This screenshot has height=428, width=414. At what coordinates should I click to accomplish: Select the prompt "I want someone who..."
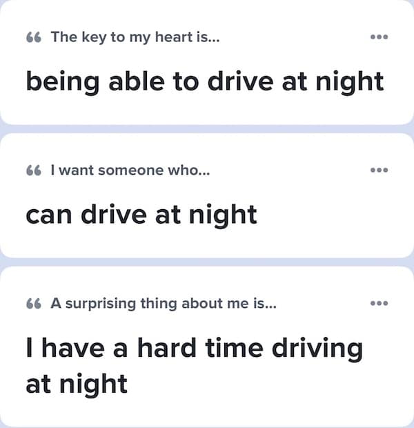pyautogui.click(x=130, y=171)
